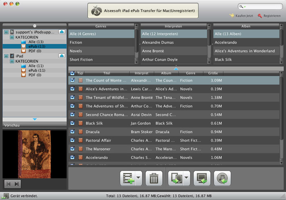This screenshot has height=200, width=286.
Task: Collapse the filter panes with blue up arrow
Action: (x=176, y=69)
